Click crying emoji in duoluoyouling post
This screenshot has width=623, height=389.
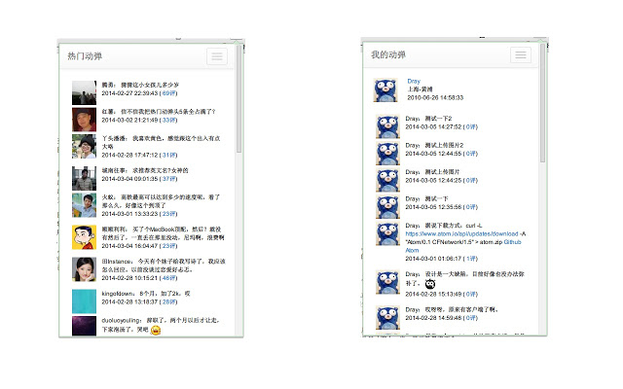tap(156, 330)
